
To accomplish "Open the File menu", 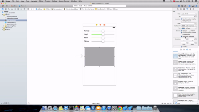I will [13, 1].
